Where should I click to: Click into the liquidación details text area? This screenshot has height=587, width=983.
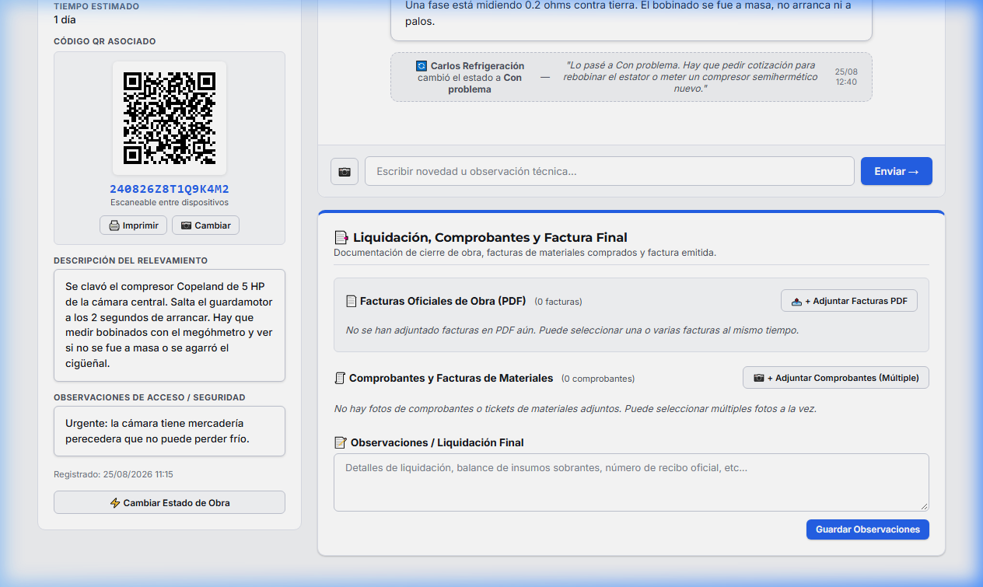631,482
